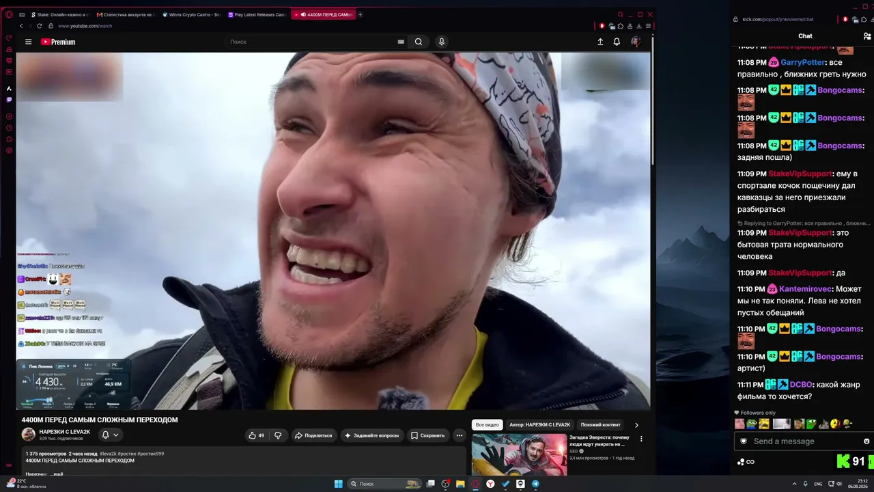Open the YouTube account avatar menu
Viewport: 874px width, 492px height.
point(636,42)
